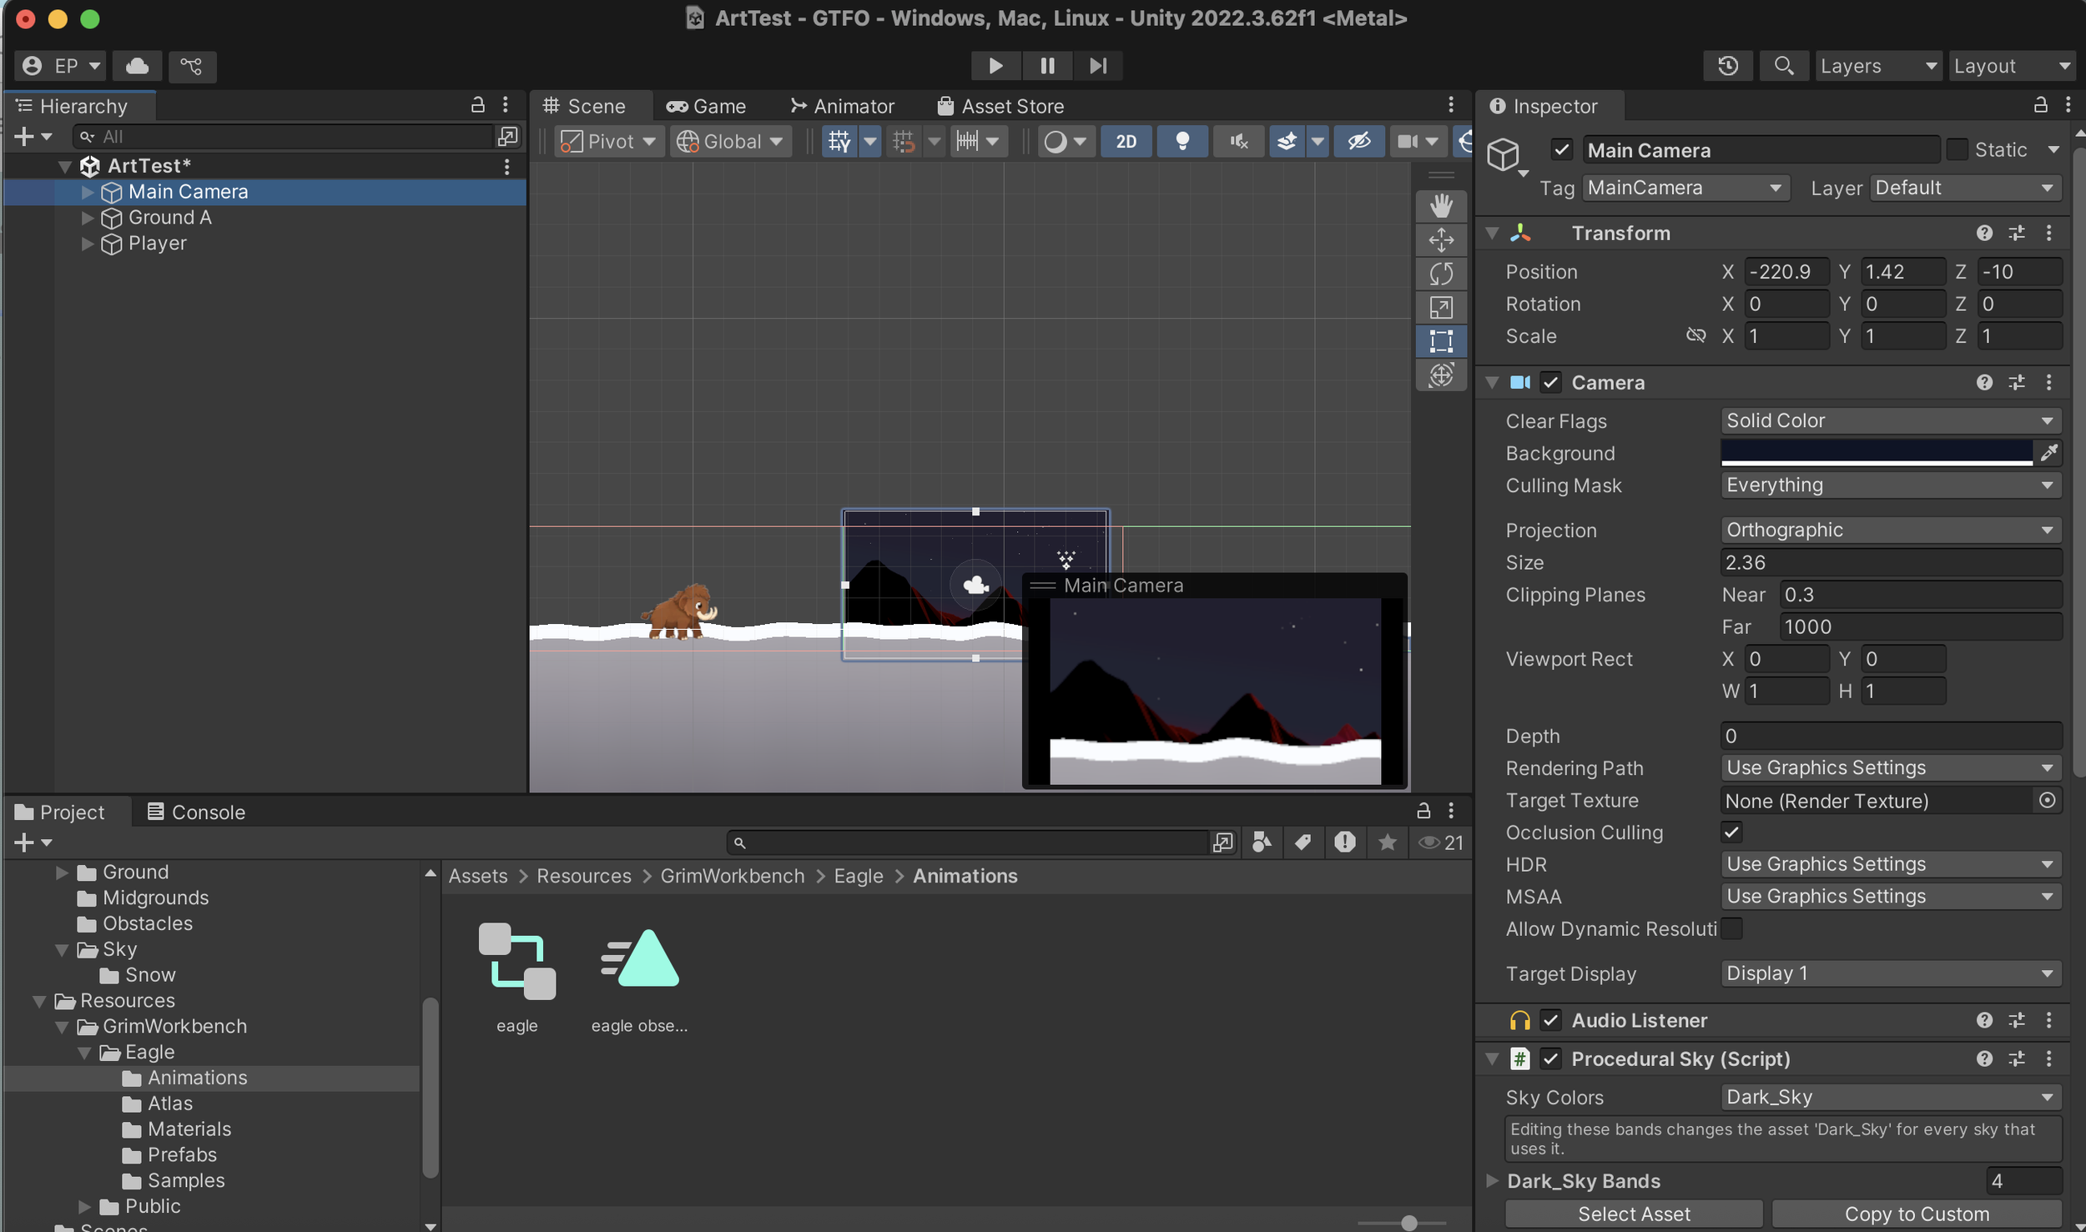Click the Step frame button
The width and height of the screenshot is (2086, 1232).
[1098, 66]
